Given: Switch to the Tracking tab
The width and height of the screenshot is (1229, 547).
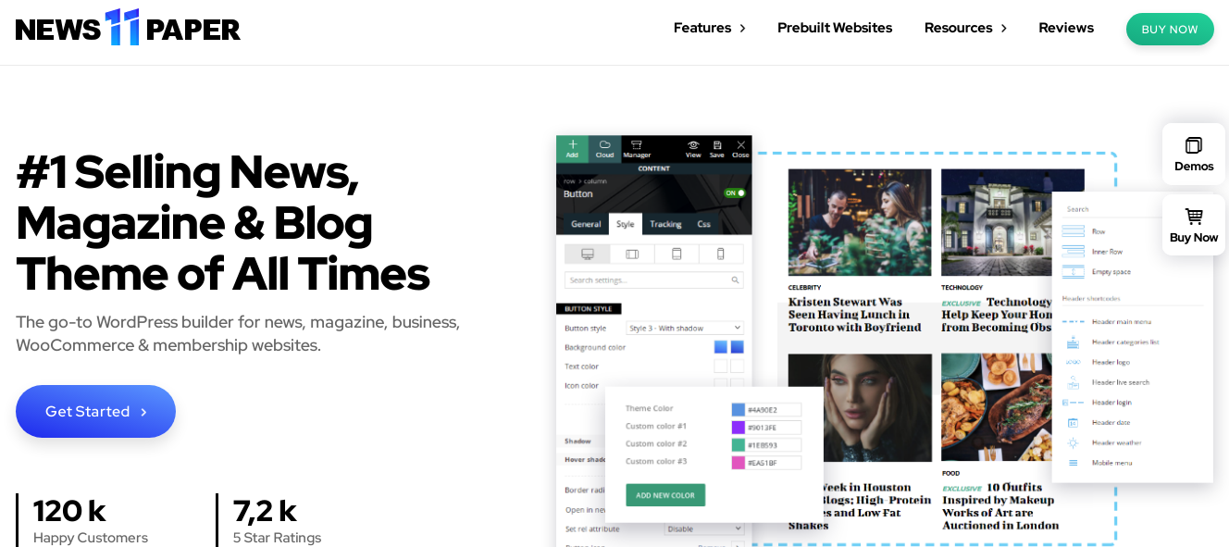Looking at the screenshot, I should (666, 223).
